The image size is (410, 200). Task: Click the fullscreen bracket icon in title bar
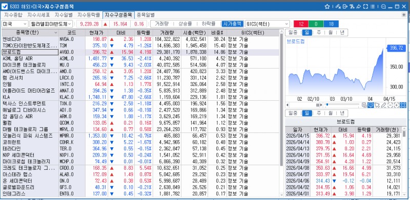click(x=366, y=7)
